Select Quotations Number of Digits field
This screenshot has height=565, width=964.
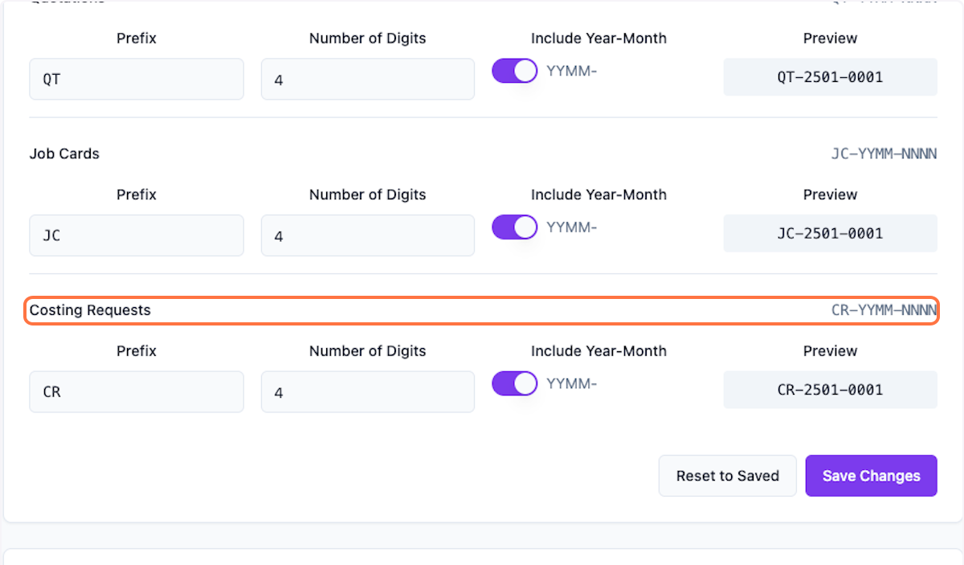[x=367, y=79]
